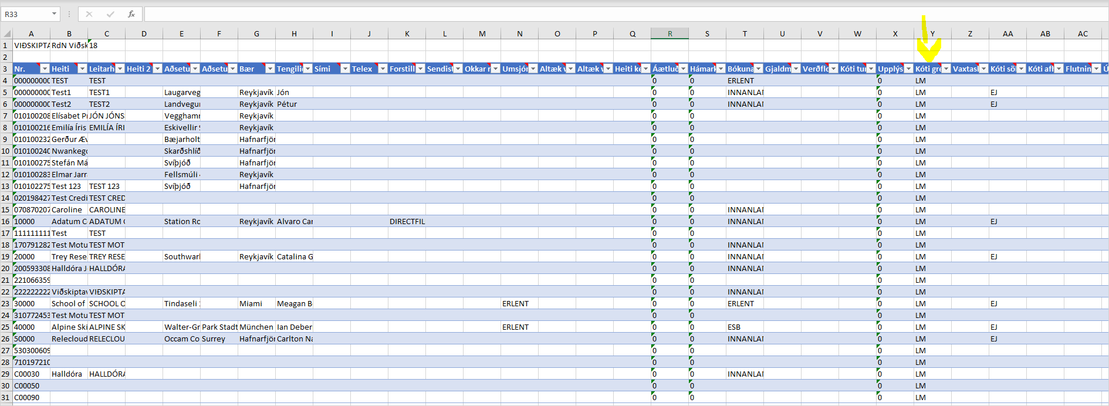1109x406 pixels.
Task: Select row 16 header
Action: 6,222
